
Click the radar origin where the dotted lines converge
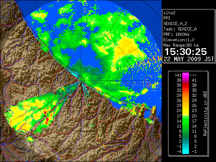coord(81,81)
